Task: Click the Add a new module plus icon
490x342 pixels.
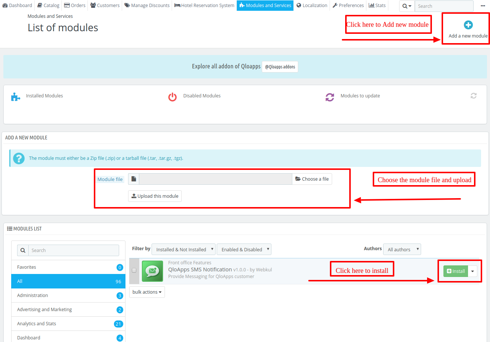Action: (468, 25)
